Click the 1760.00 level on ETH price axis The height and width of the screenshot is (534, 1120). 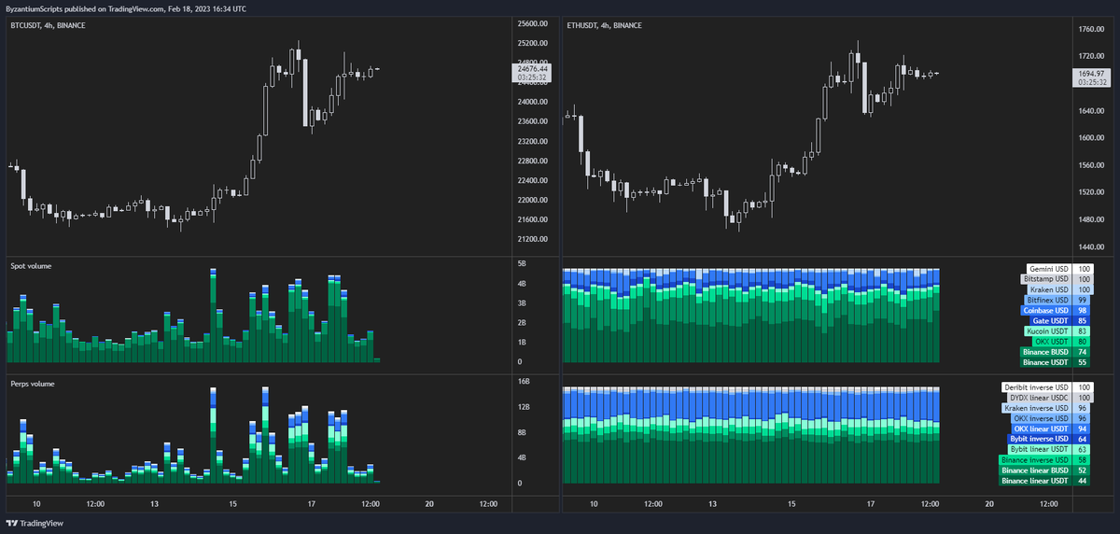coord(1090,30)
